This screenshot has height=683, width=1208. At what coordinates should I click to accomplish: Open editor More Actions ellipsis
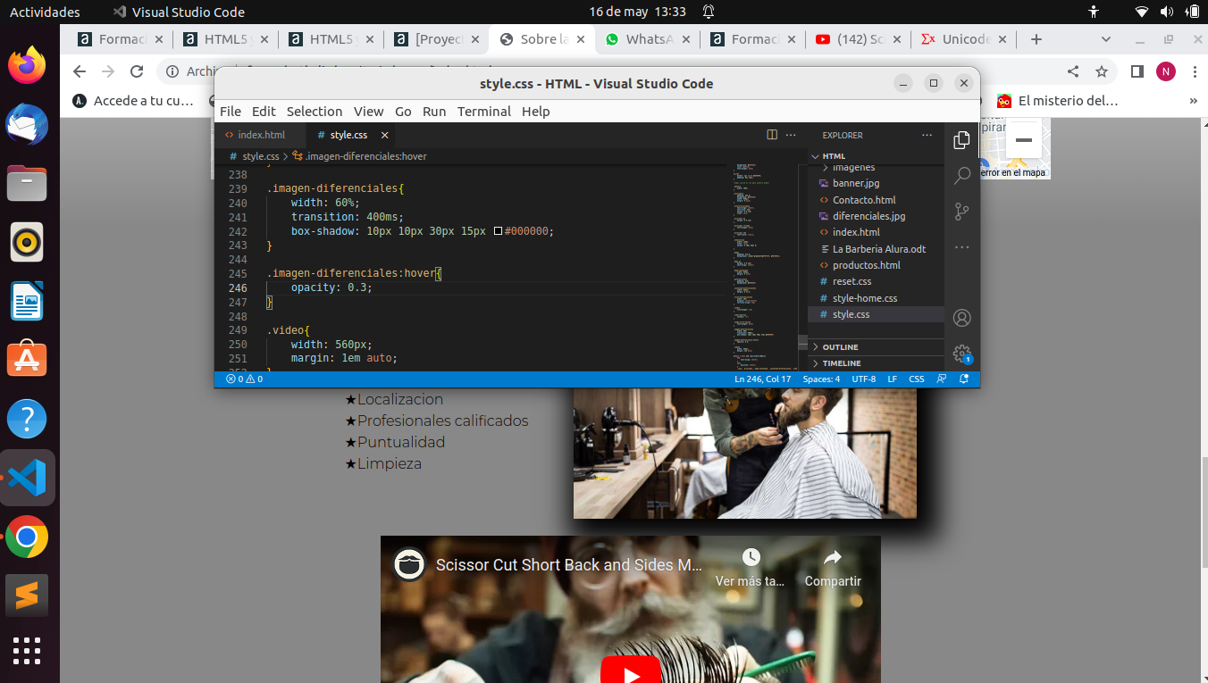(791, 135)
